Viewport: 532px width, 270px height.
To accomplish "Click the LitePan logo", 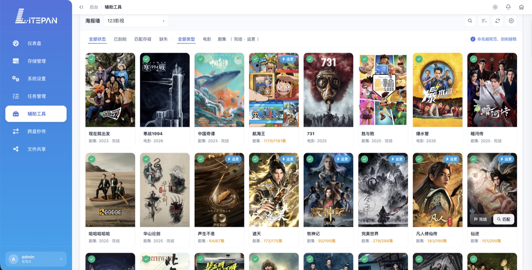I will tap(36, 17).
